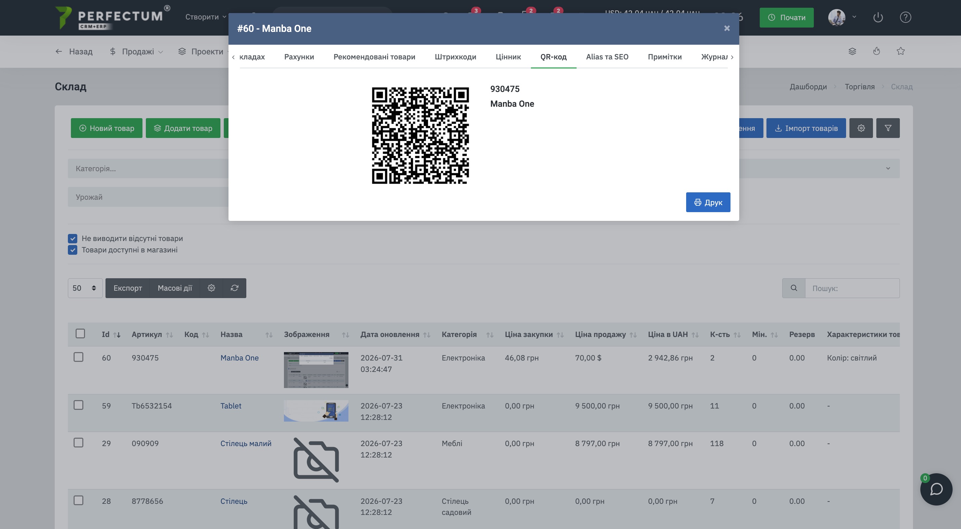
Task: Expand the Продажі menu
Action: point(136,51)
